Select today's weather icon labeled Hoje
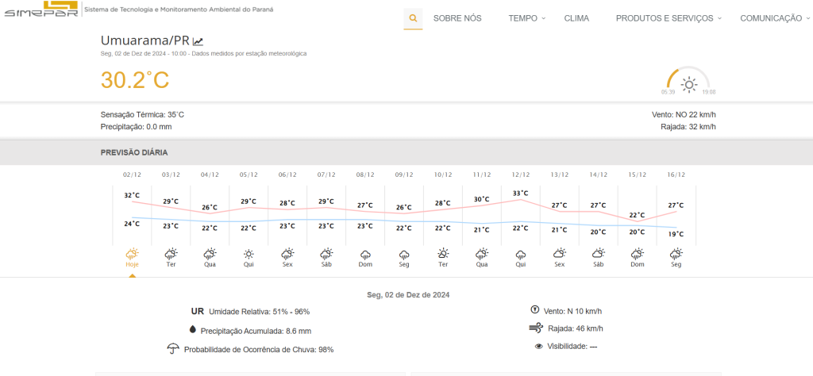The height and width of the screenshot is (376, 813). click(x=132, y=255)
